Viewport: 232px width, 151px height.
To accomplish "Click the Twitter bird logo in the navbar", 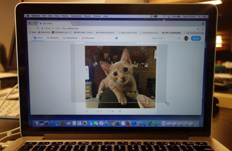I will [x=116, y=38].
